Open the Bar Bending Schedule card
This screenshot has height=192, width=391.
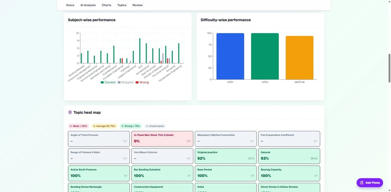(x=162, y=173)
